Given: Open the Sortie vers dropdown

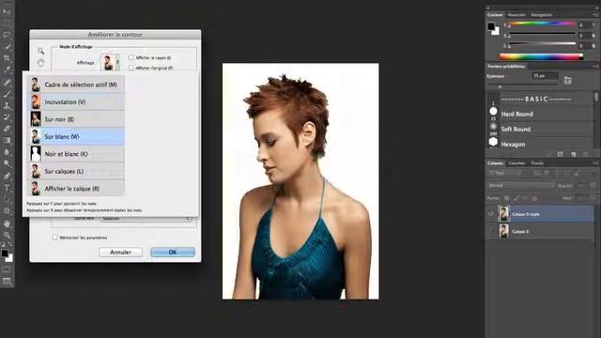Looking at the screenshot, I should click(x=146, y=219).
